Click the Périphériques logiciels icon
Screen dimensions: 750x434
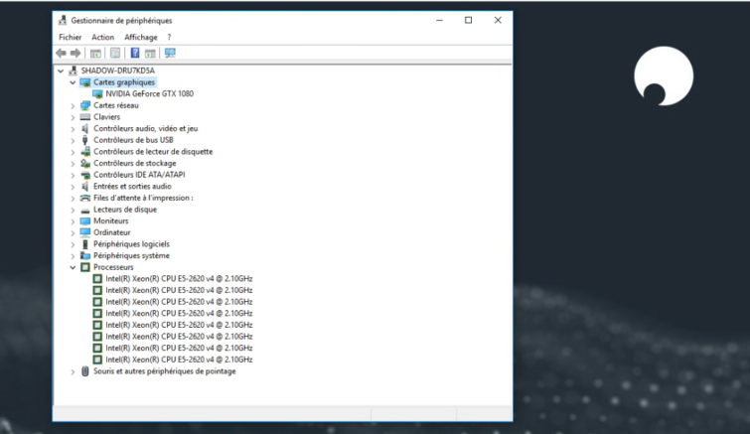pyautogui.click(x=85, y=244)
